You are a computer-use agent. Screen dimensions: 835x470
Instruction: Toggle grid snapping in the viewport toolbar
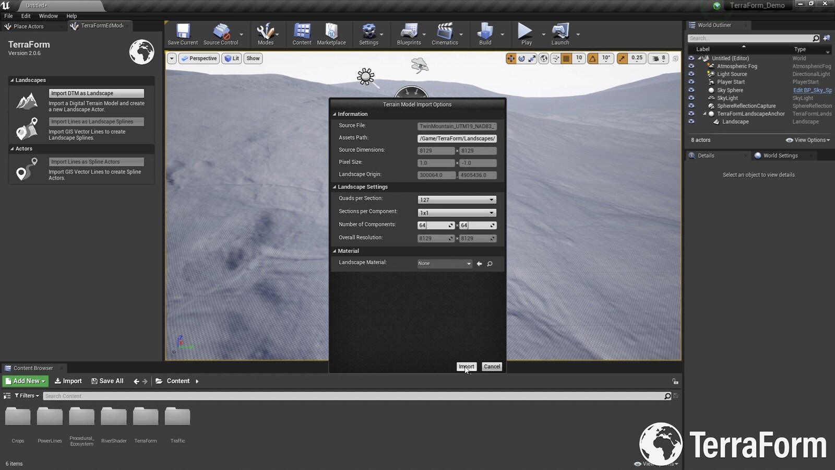[x=567, y=58]
